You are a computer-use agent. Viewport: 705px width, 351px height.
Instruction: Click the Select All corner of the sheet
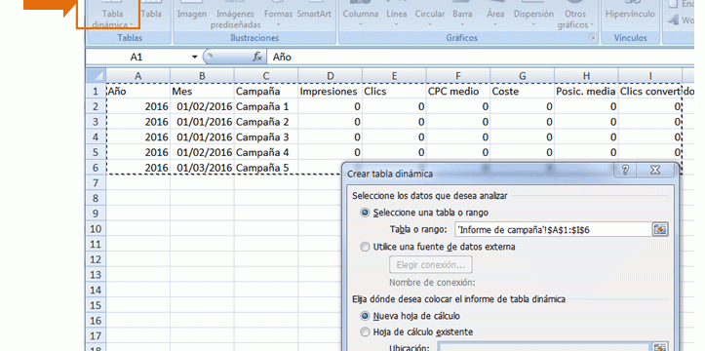pos(96,76)
